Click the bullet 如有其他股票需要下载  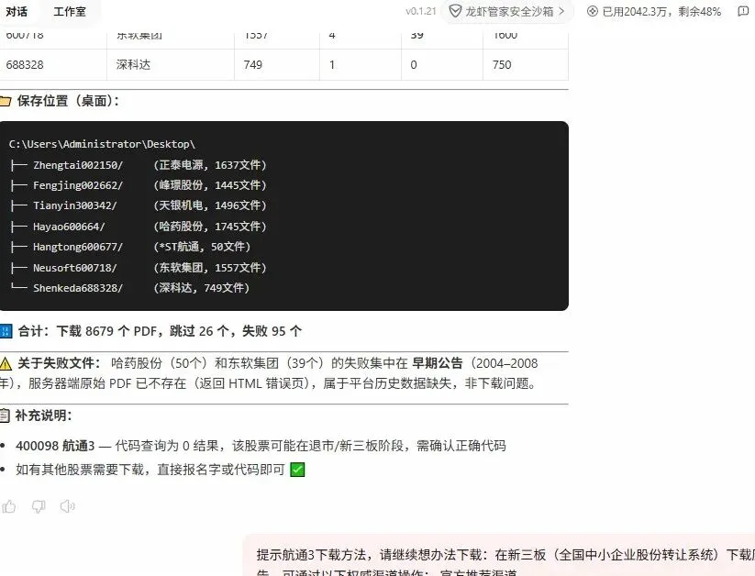point(150,469)
